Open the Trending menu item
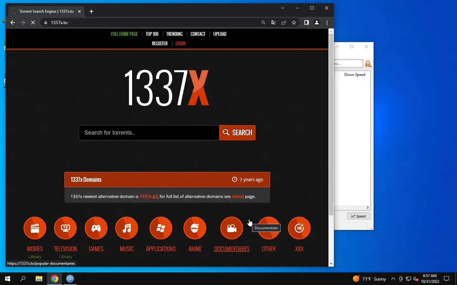457x285 pixels. 174,34
